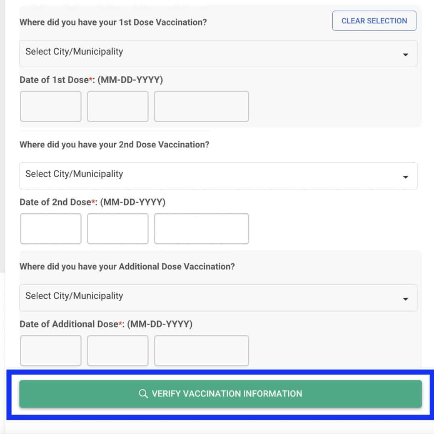This screenshot has width=434, height=434.
Task: Click the Additional Dose city dropdown arrow
Action: [405, 299]
